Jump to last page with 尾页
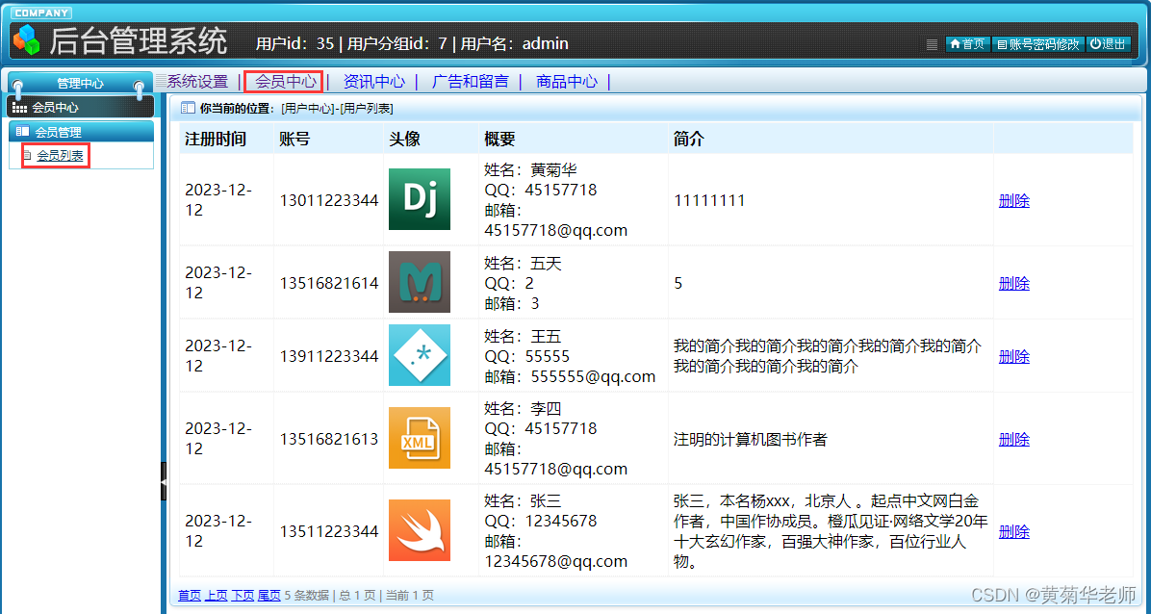The height and width of the screenshot is (614, 1151). [269, 595]
